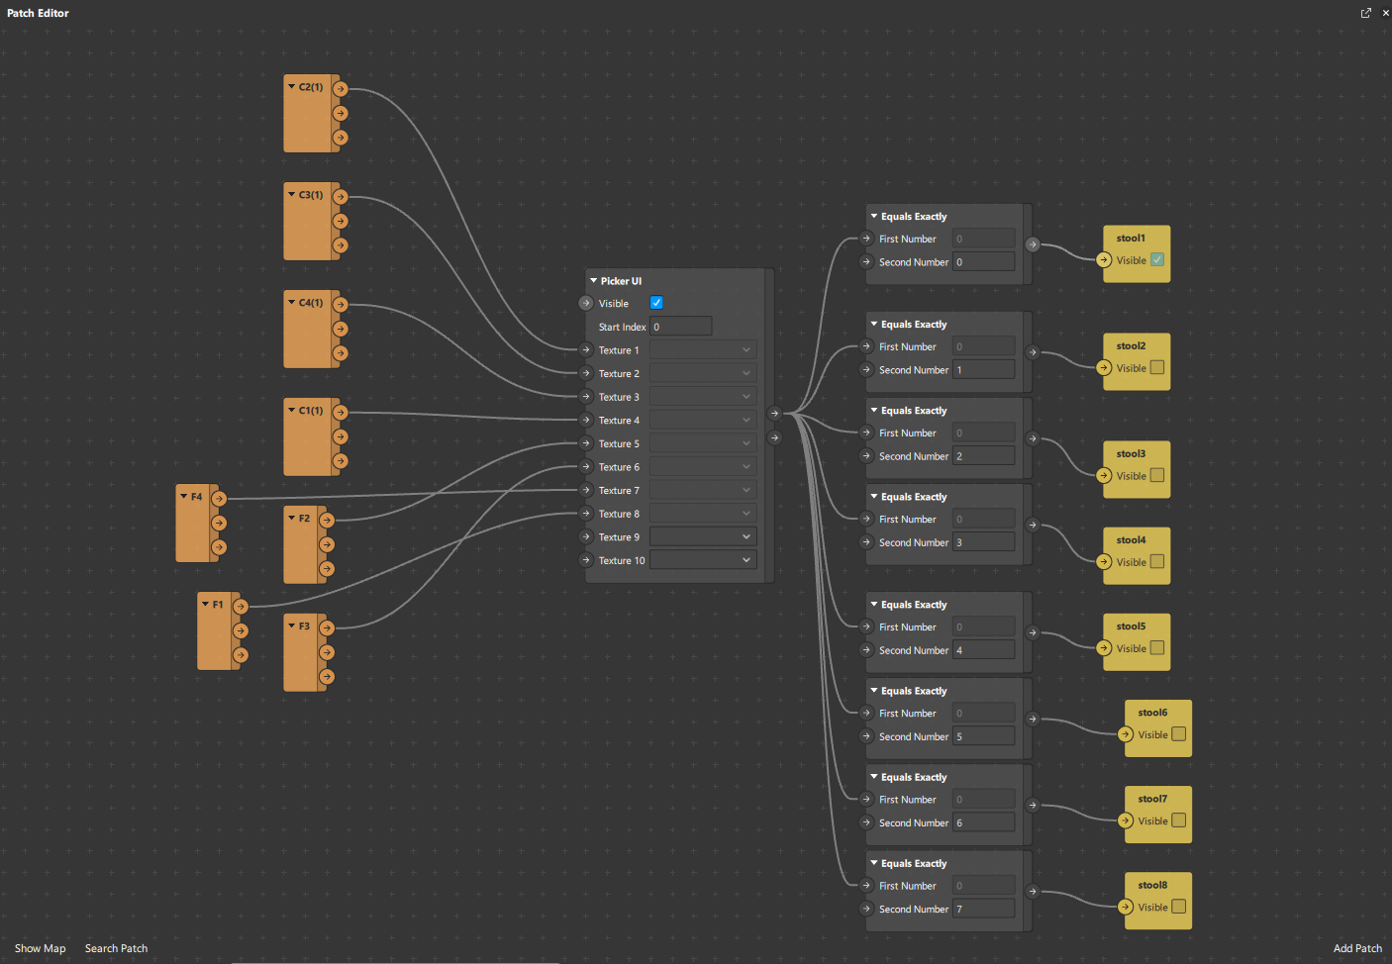Screen dimensions: 1392x964
Task: Collapse the Picker UI patch
Action: [594, 281]
